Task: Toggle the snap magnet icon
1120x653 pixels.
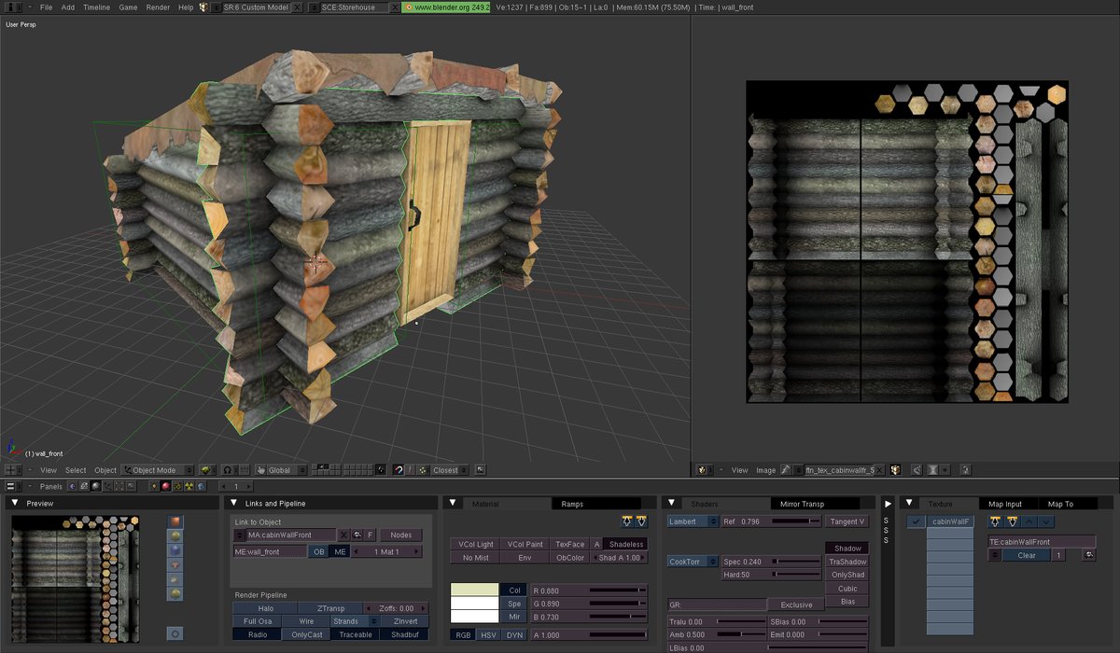Action: tap(399, 470)
